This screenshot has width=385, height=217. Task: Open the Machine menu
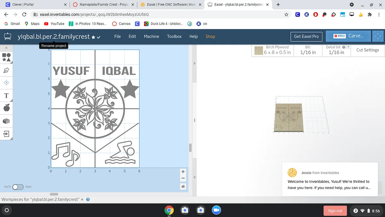(151, 36)
